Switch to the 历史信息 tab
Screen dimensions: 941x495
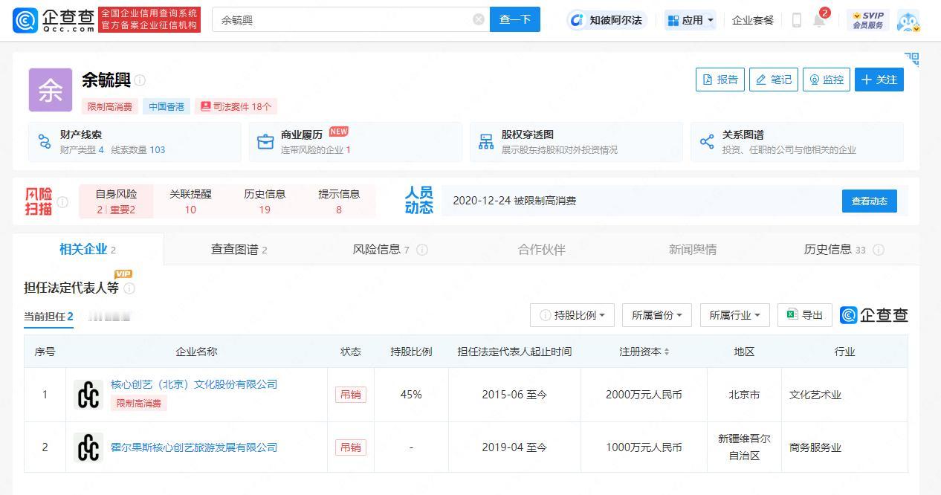click(x=844, y=250)
